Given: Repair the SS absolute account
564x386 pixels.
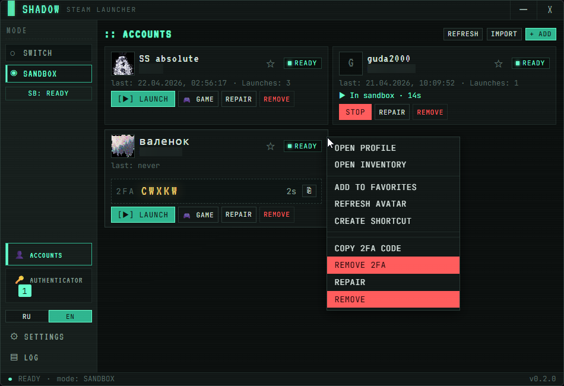Looking at the screenshot, I should click(x=239, y=99).
